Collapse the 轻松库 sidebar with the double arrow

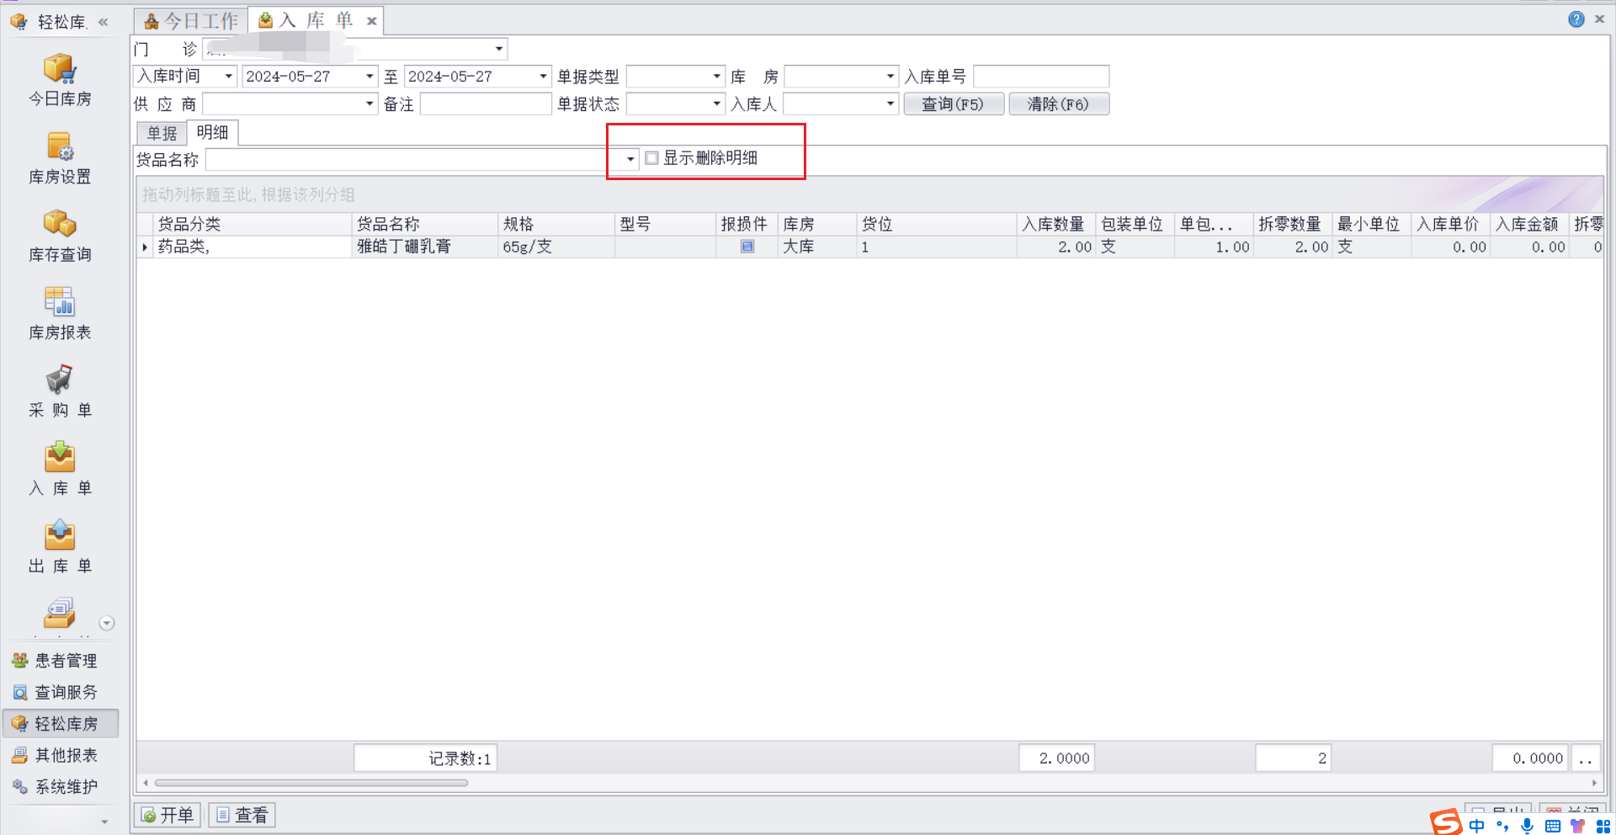[x=104, y=22]
